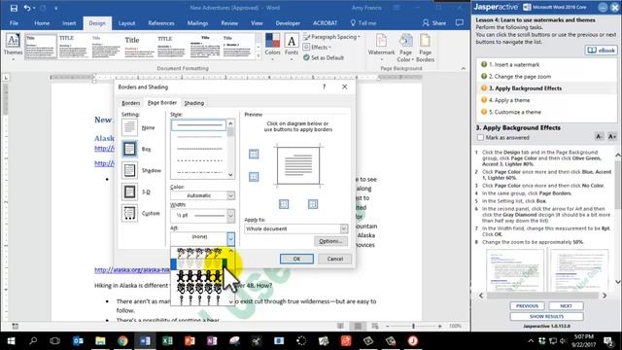Click the zoom in plus button
Screen dimensions: 622x350
click(439, 326)
